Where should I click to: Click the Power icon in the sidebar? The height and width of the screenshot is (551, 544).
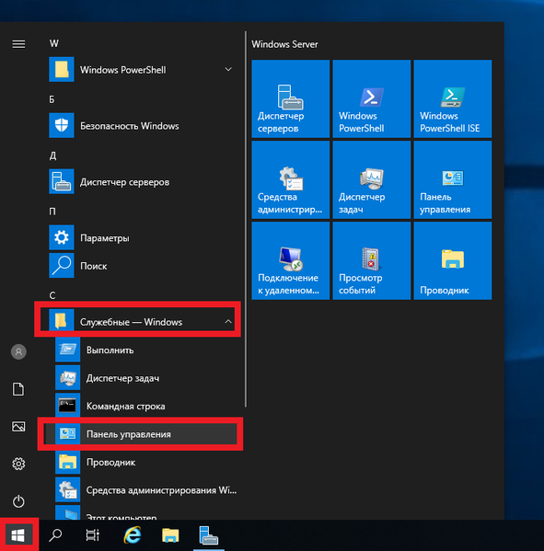18,501
